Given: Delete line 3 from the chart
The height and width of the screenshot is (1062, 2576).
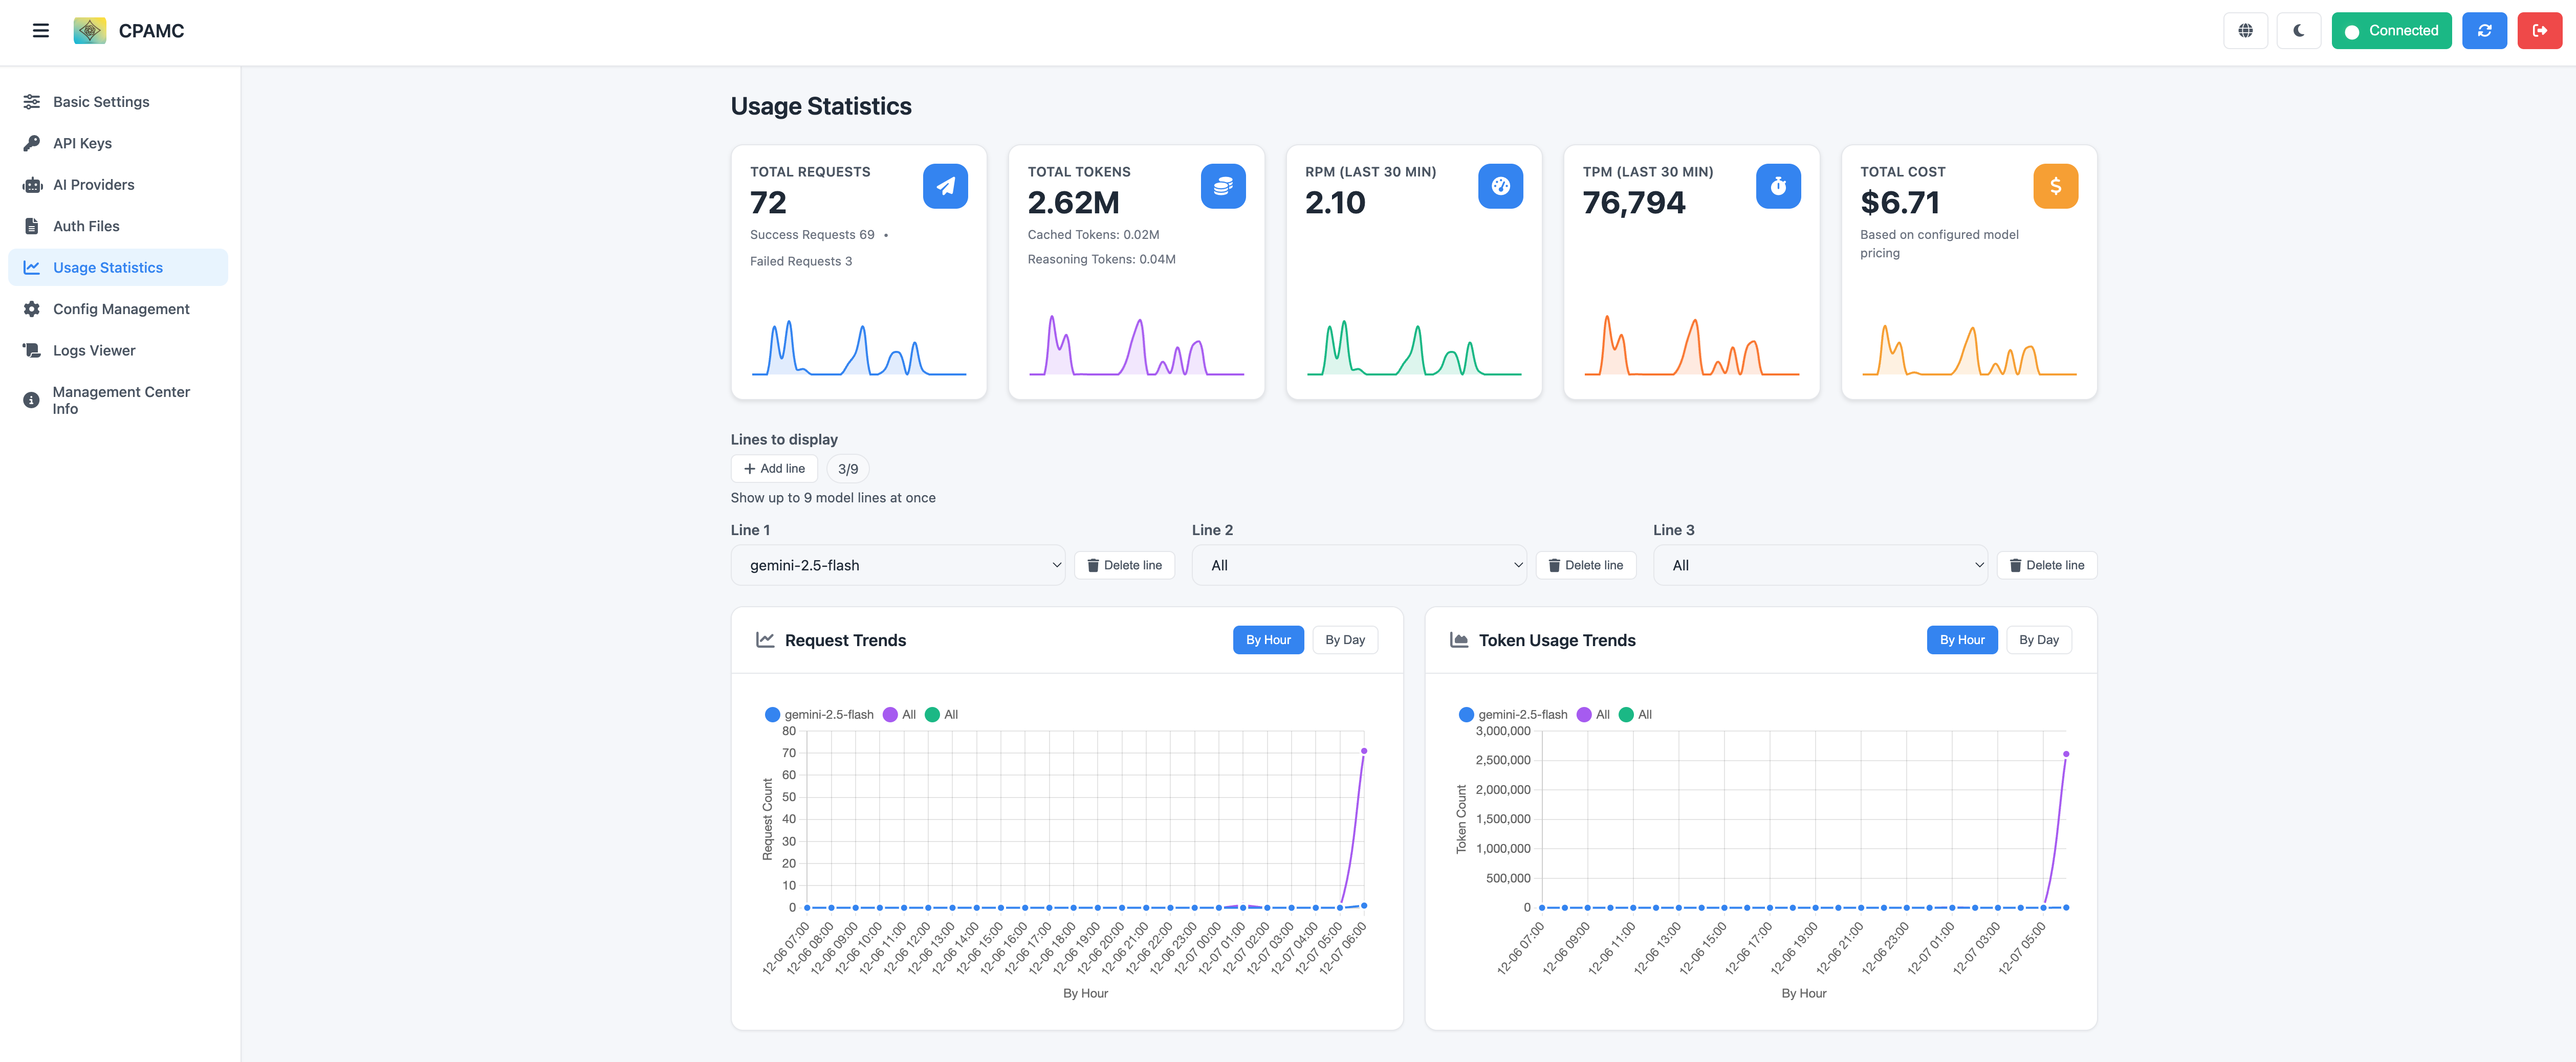Looking at the screenshot, I should click(x=2046, y=565).
